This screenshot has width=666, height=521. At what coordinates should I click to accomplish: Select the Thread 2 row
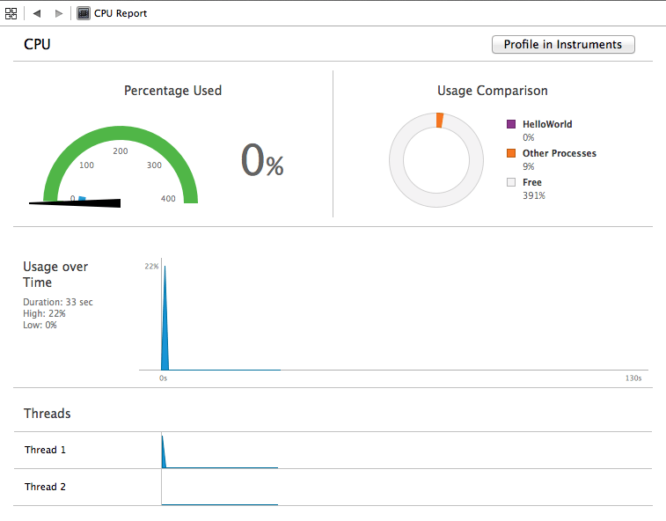[333, 488]
